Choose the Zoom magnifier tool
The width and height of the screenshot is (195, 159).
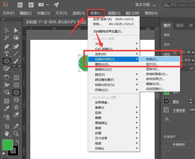16,134
